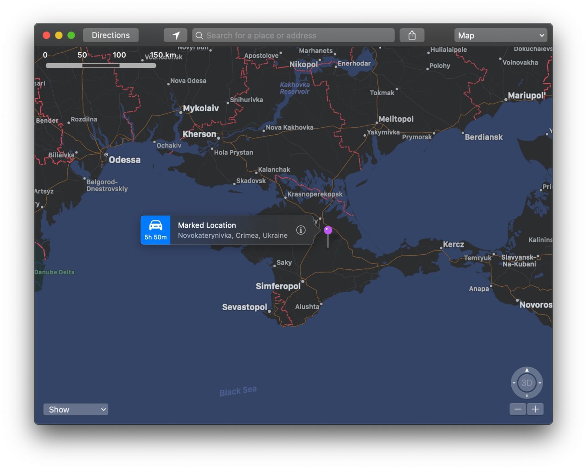Click the Mykolaiv city label
587x470 pixels.
(x=201, y=108)
